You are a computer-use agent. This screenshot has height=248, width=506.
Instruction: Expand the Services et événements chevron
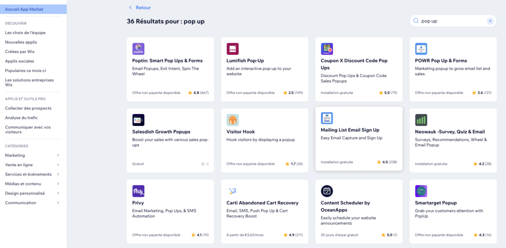pos(58,174)
